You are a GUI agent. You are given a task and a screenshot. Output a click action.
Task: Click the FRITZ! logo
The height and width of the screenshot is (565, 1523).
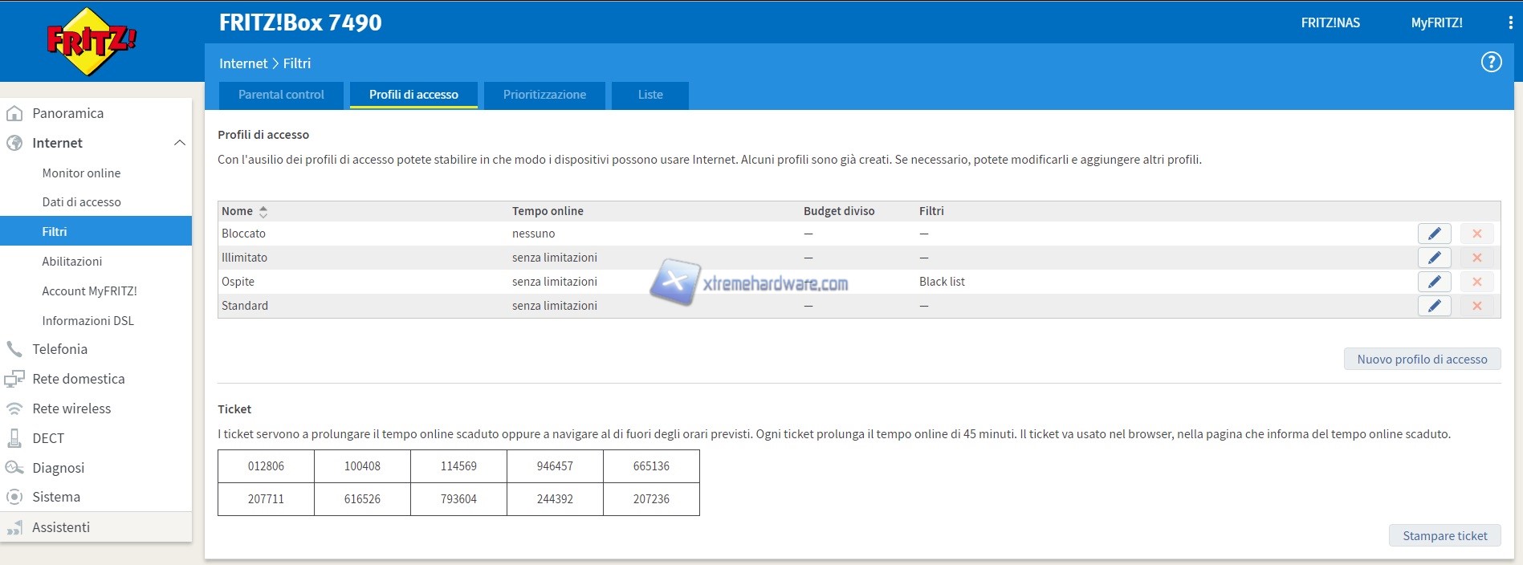pyautogui.click(x=92, y=41)
